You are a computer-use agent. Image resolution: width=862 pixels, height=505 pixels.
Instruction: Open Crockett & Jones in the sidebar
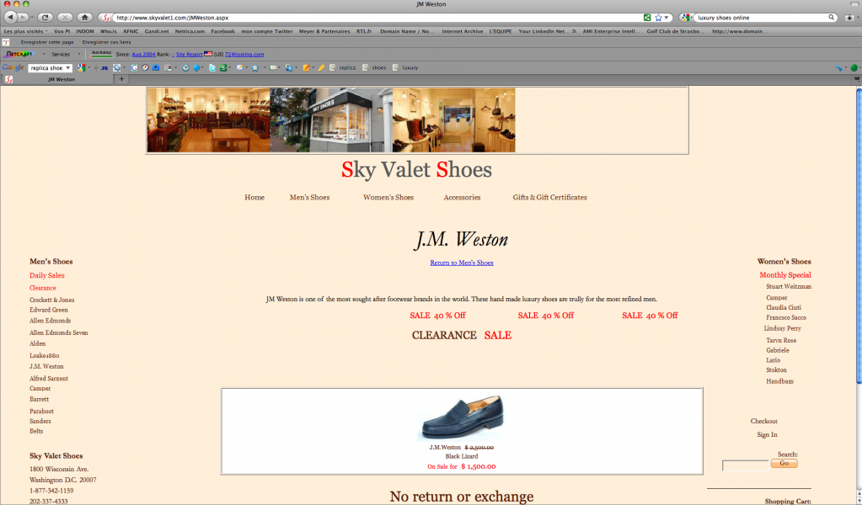tap(51, 300)
